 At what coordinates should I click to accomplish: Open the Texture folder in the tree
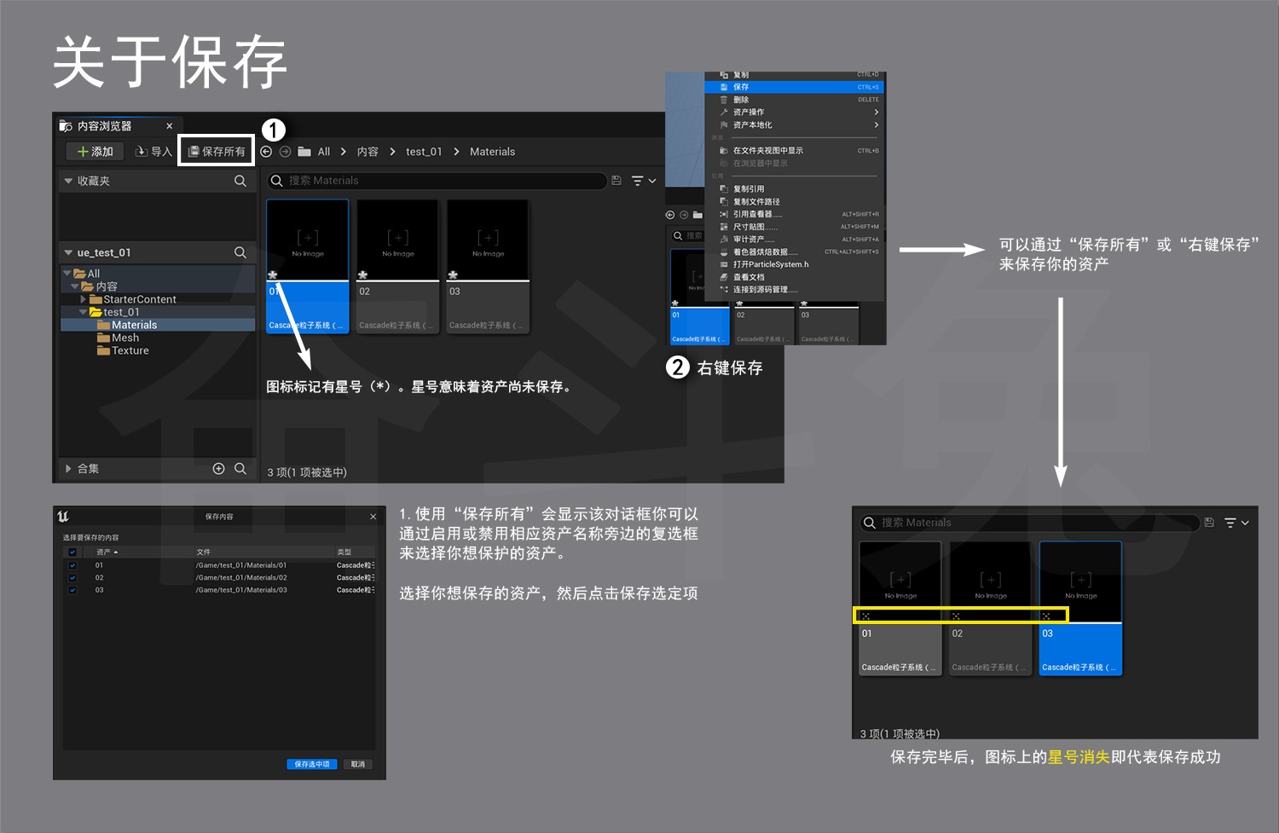pyautogui.click(x=130, y=350)
